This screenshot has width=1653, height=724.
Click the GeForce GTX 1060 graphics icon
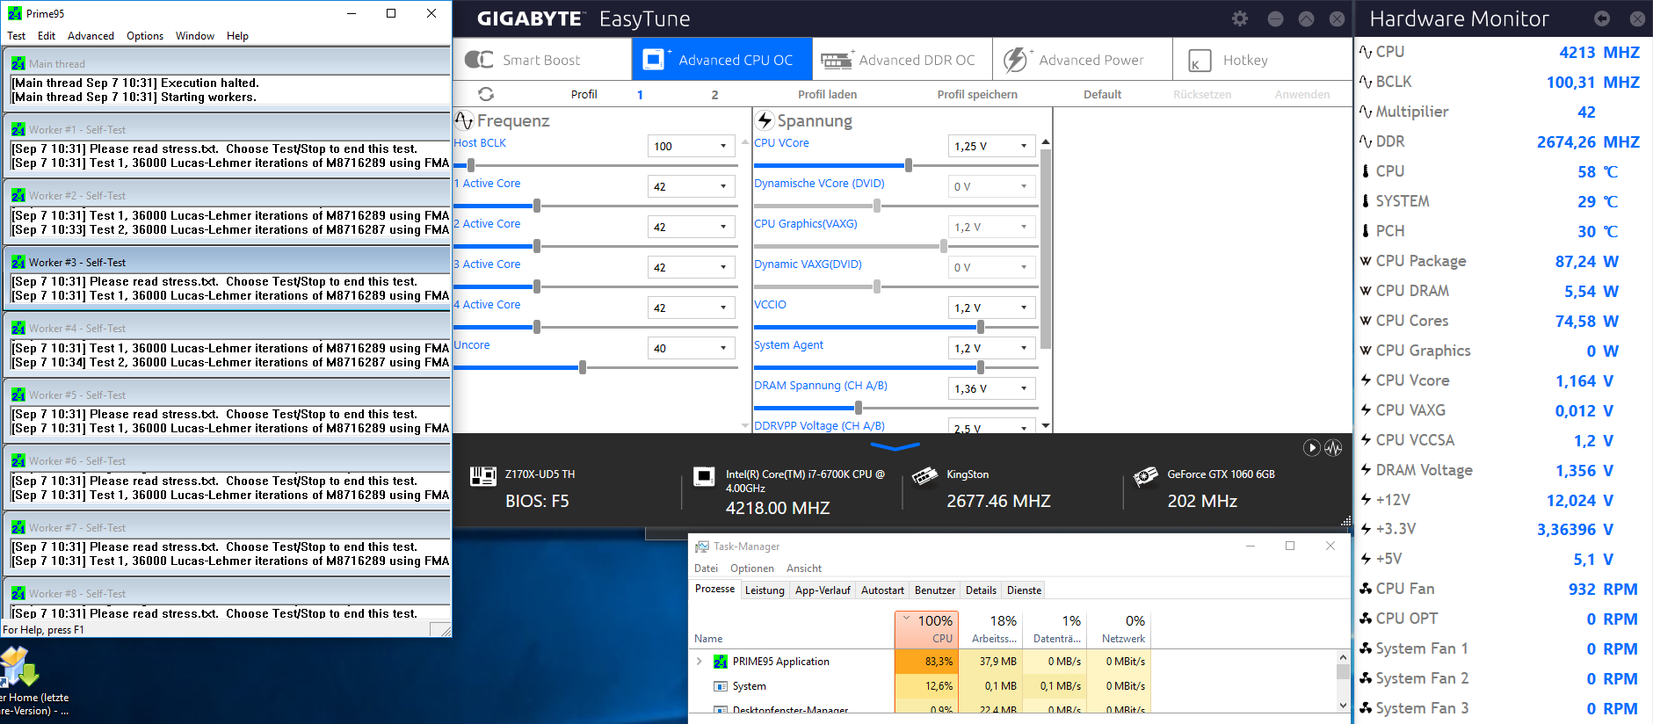pos(1145,476)
